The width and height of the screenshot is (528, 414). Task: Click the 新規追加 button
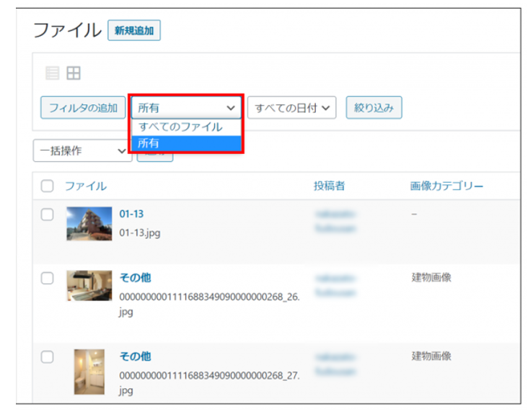[134, 30]
